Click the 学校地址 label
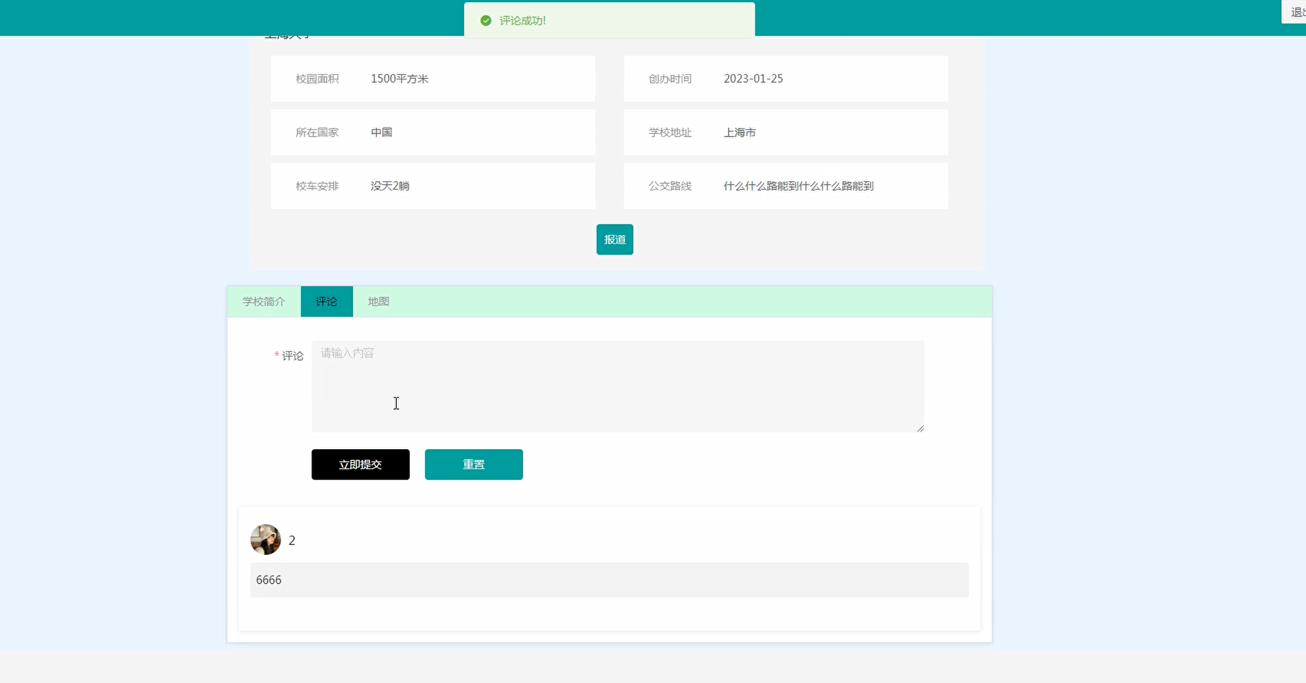1306x683 pixels. coord(670,132)
